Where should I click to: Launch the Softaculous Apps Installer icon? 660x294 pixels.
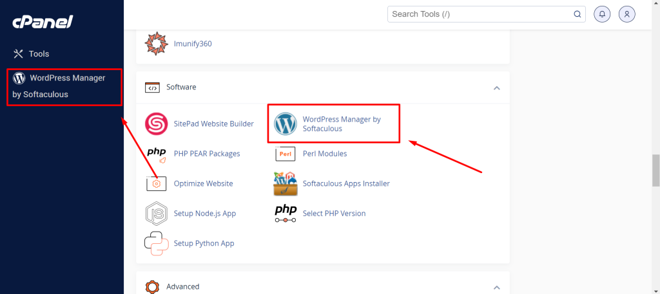[x=286, y=183]
